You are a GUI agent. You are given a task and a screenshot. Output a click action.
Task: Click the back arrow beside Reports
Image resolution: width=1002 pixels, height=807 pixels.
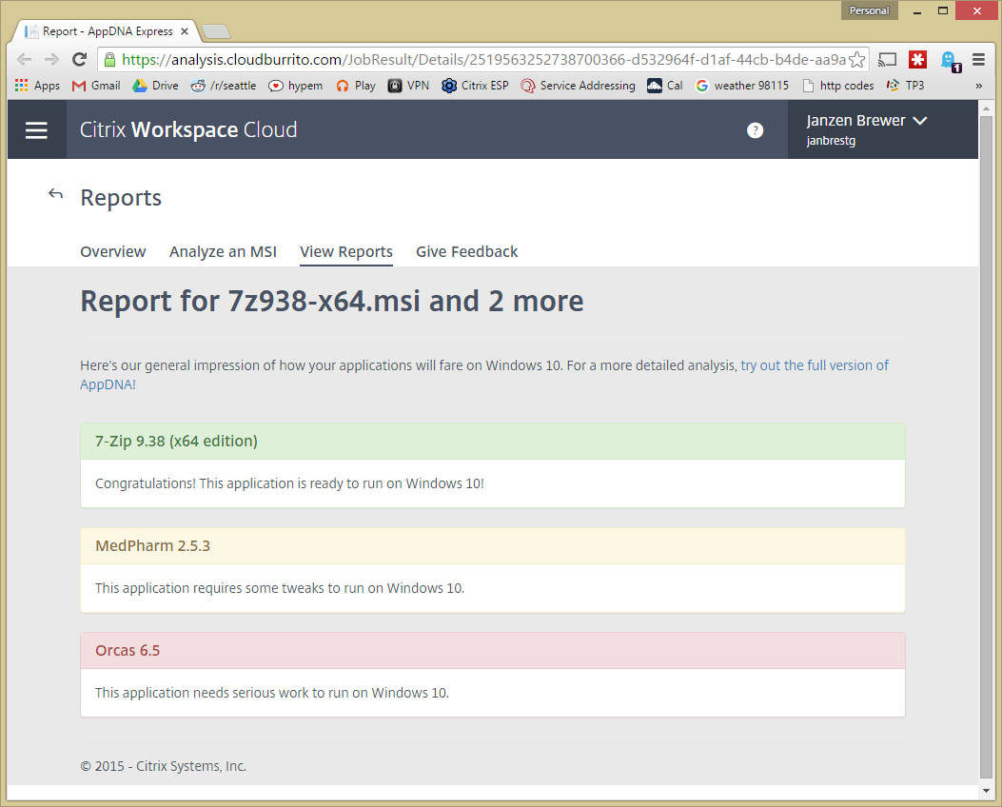pyautogui.click(x=56, y=195)
